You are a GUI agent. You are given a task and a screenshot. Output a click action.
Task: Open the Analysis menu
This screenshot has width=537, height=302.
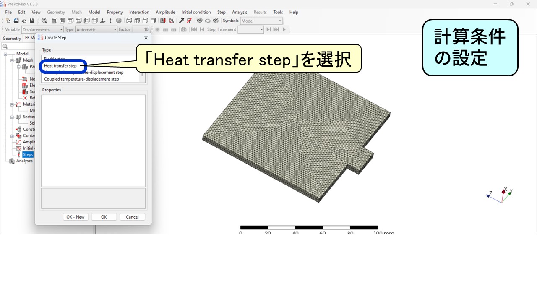[x=240, y=12]
